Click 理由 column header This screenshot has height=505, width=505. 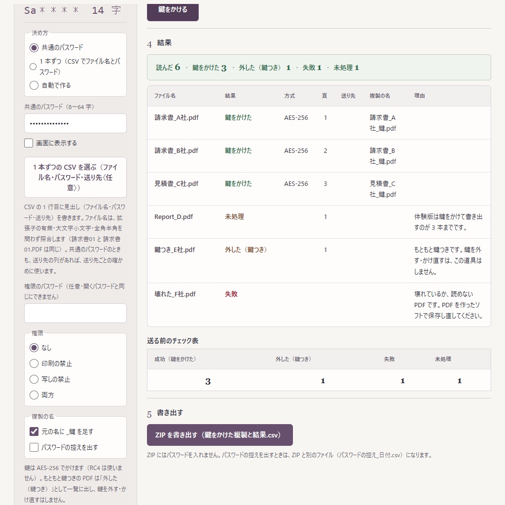tap(419, 96)
